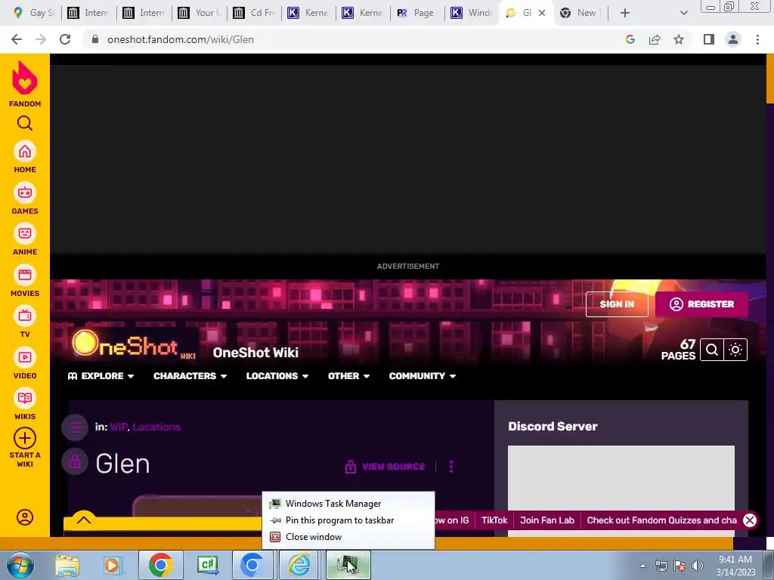Image resolution: width=774 pixels, height=580 pixels.
Task: Switch to the Page tab
Action: tap(416, 13)
